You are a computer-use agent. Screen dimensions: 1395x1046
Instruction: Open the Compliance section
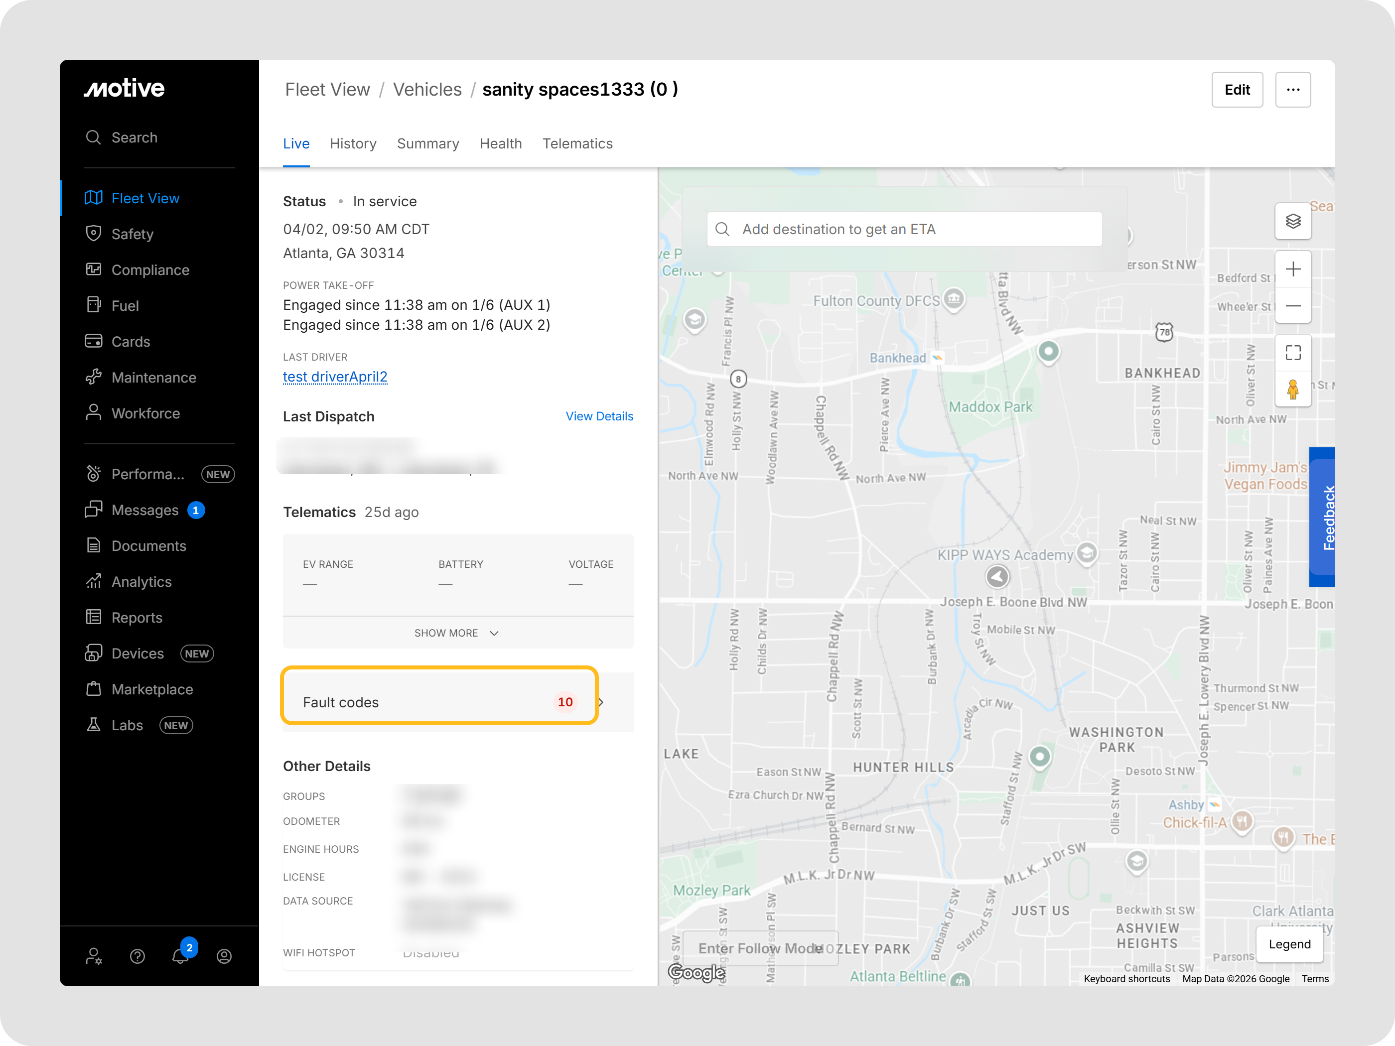137,270
